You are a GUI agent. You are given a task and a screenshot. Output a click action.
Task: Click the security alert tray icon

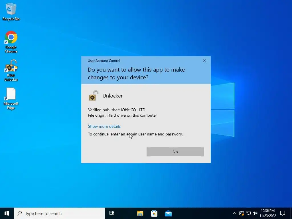point(242,213)
